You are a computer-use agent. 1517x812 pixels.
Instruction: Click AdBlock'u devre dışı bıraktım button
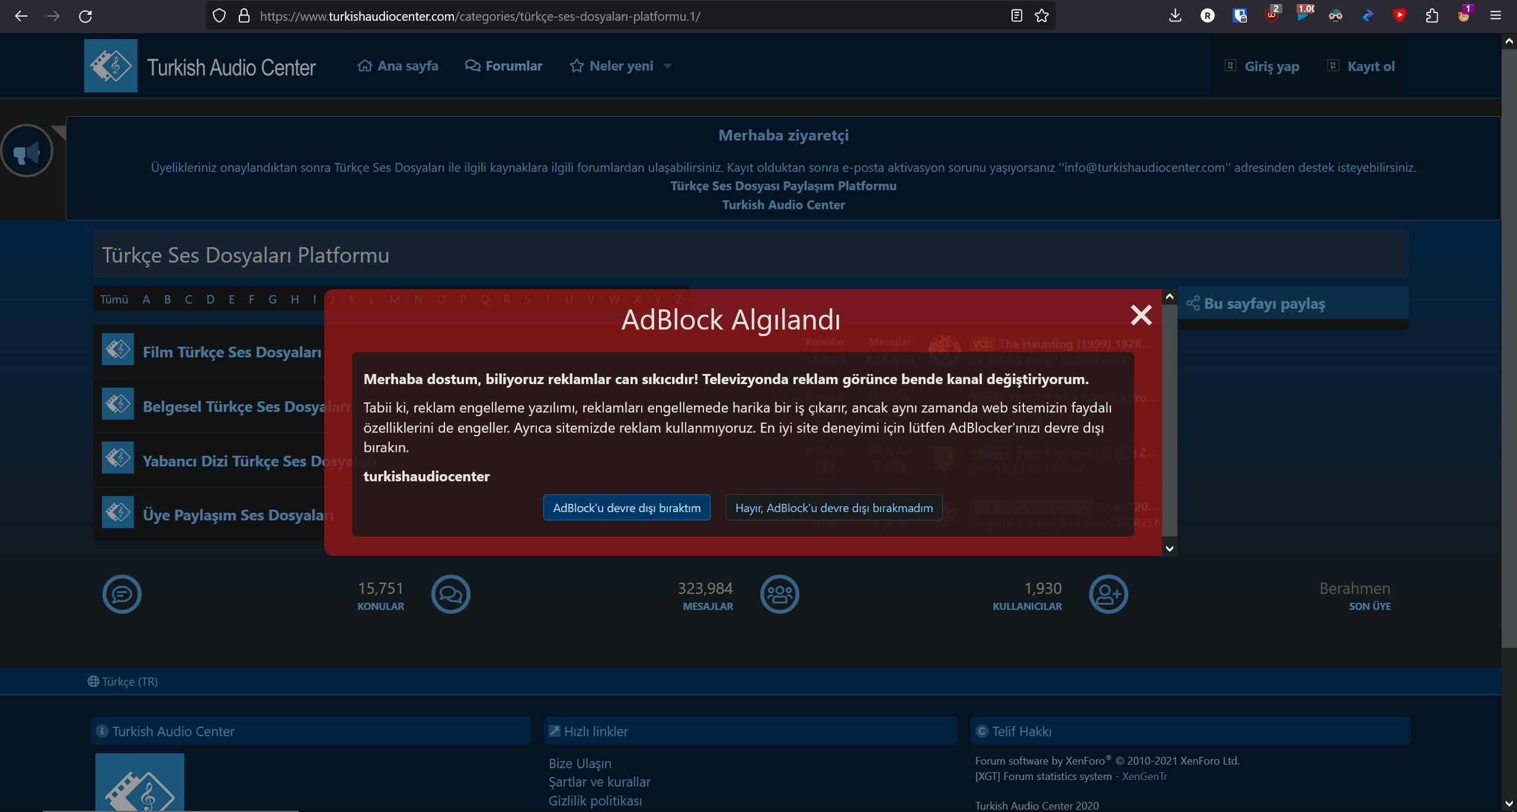click(x=626, y=507)
